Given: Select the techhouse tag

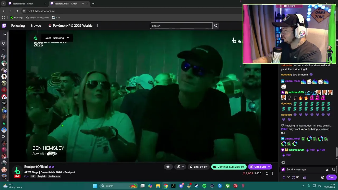Looking at the screenshot, I should 54,176.
